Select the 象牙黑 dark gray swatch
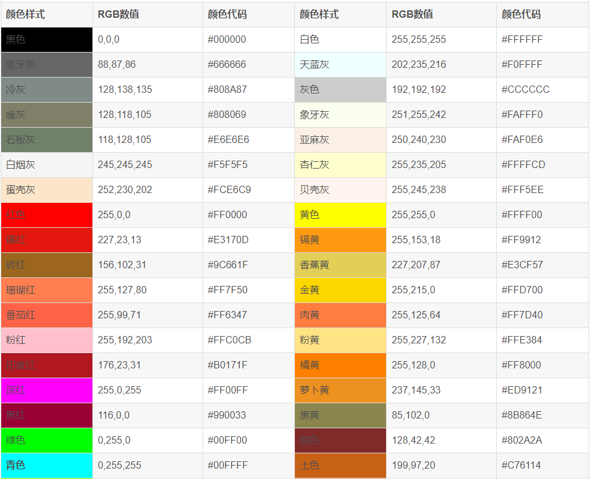Viewport: 591px width, 479px height. tap(46, 65)
